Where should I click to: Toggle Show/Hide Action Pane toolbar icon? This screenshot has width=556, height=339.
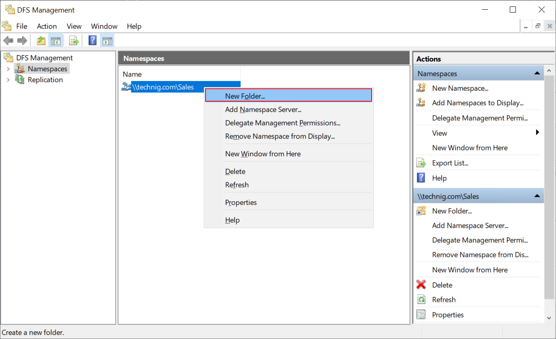[107, 41]
